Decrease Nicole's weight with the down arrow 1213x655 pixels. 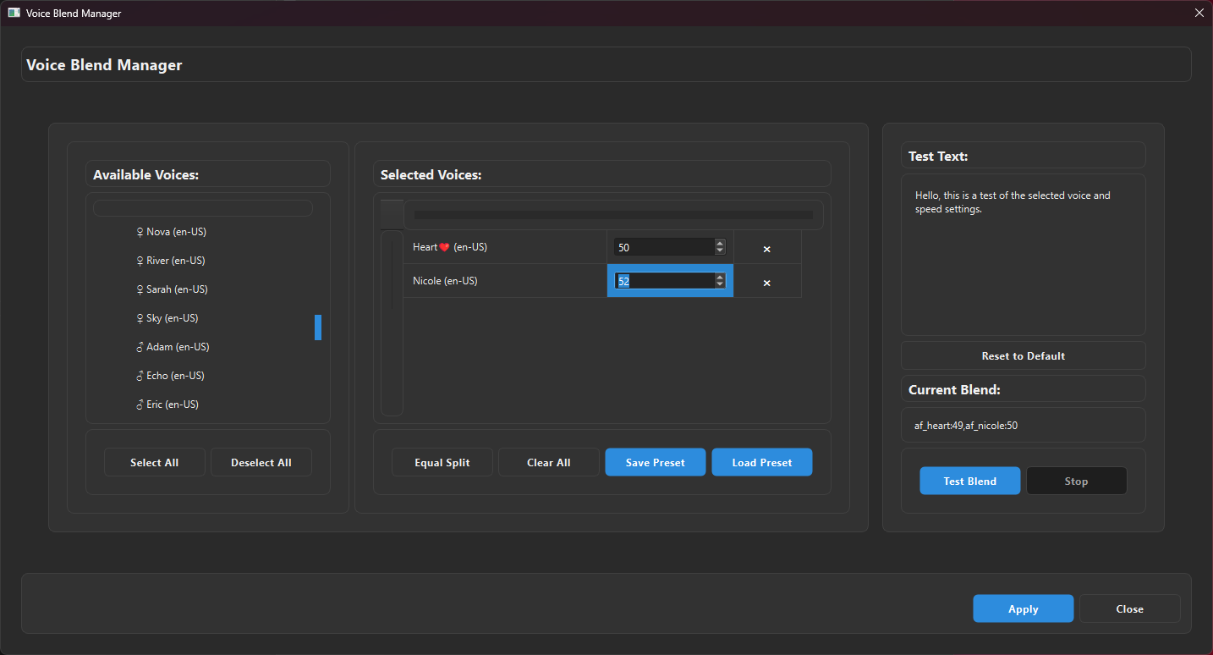(719, 285)
